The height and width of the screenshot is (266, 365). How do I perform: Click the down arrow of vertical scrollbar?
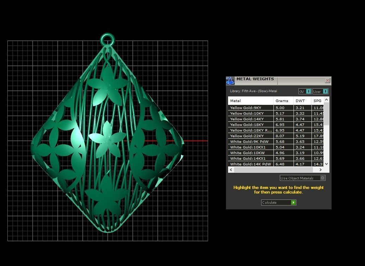pyautogui.click(x=326, y=164)
